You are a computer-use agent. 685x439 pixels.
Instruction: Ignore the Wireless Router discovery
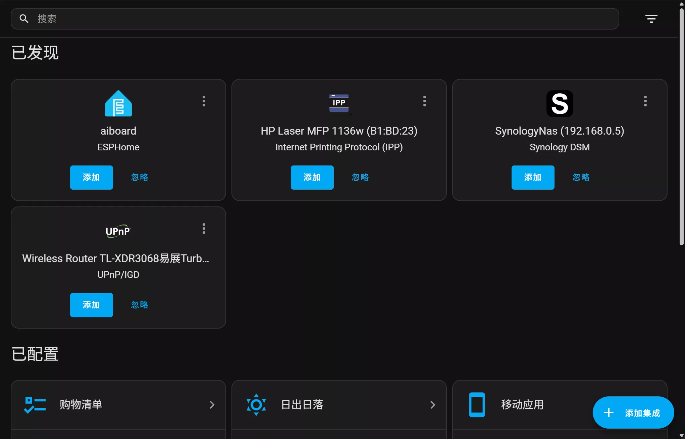(140, 305)
